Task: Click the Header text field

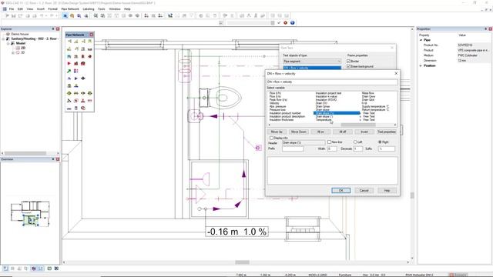Action: point(304,142)
